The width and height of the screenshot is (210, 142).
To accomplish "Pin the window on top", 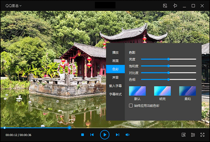I will point(175,6).
